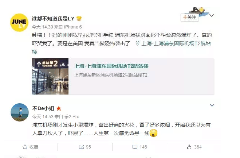This screenshot has width=240, height=158.
Task: Open the comments speech bubble icon
Action: coord(135,147)
